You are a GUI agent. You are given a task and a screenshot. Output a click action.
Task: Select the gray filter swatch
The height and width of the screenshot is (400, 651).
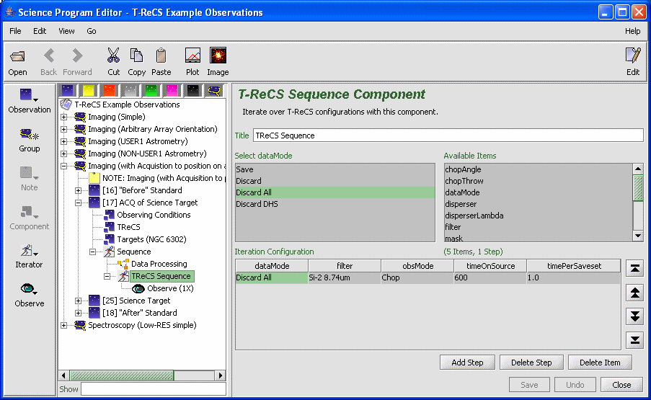coord(130,91)
